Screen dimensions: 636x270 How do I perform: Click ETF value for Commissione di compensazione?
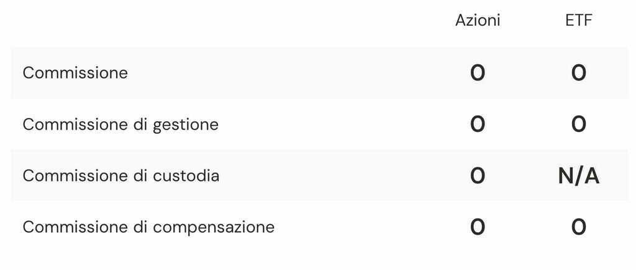pyautogui.click(x=578, y=227)
